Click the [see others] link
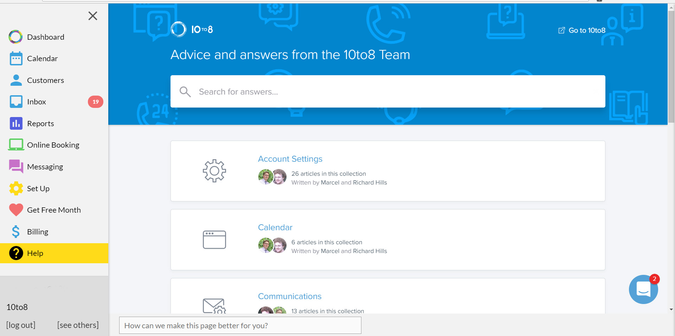Image resolution: width=675 pixels, height=336 pixels. (x=78, y=325)
